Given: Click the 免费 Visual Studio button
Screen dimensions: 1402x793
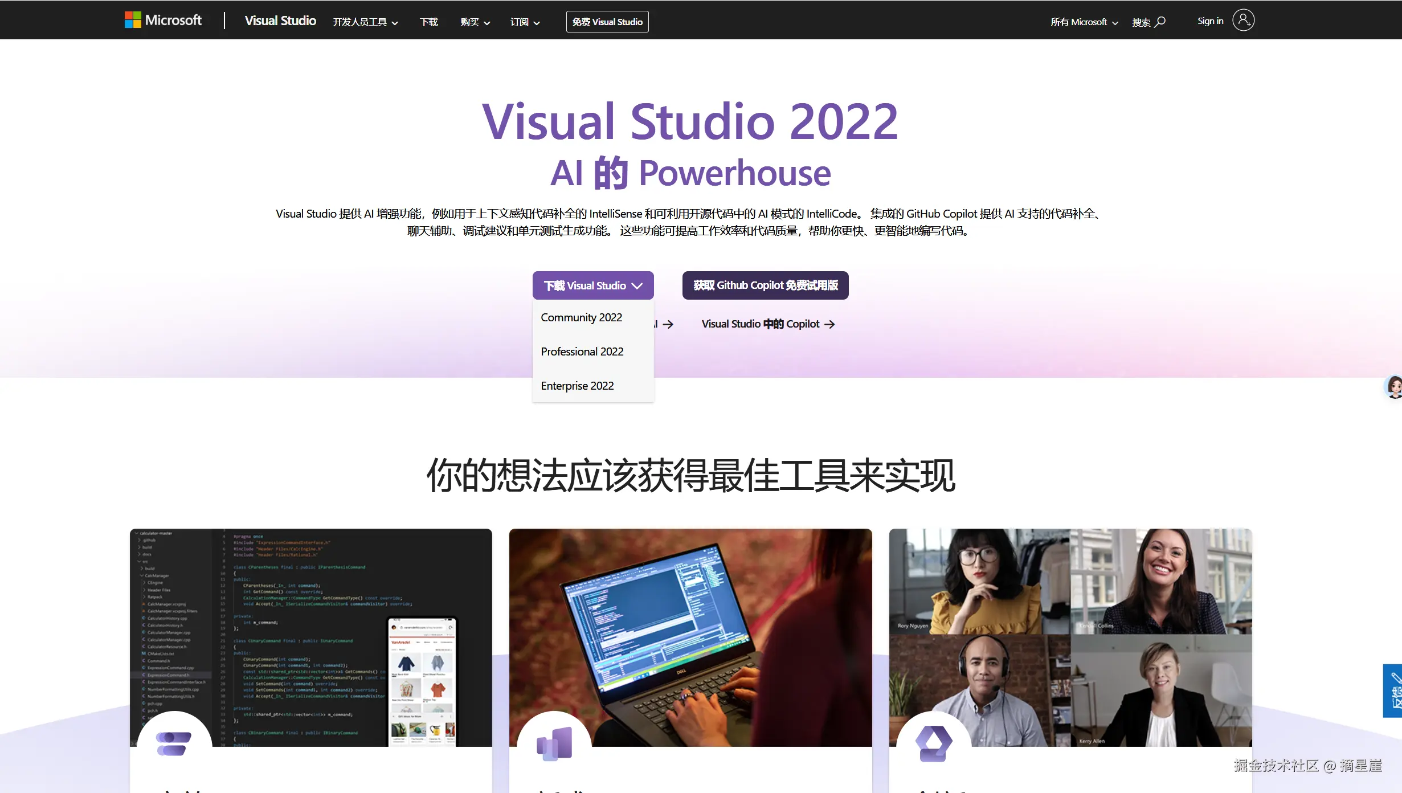Looking at the screenshot, I should [x=607, y=21].
